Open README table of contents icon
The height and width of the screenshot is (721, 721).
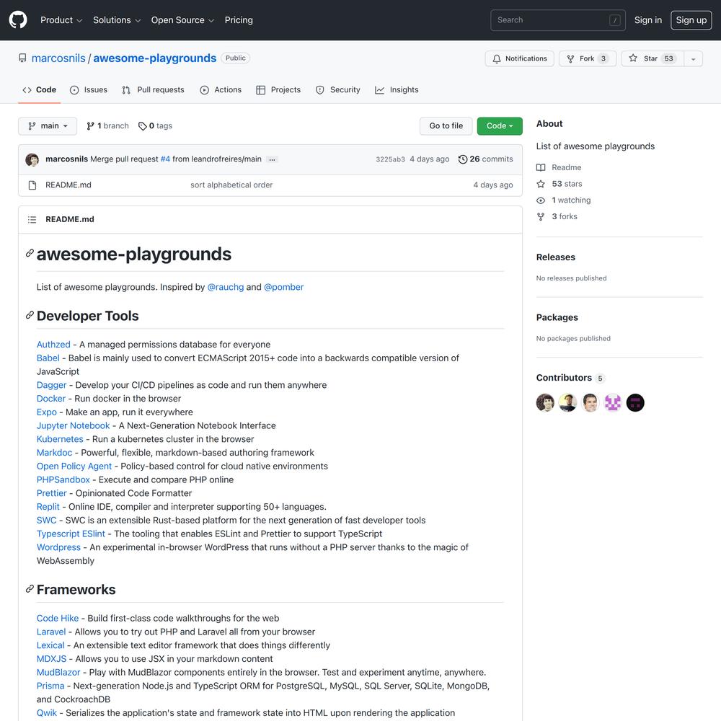32,220
